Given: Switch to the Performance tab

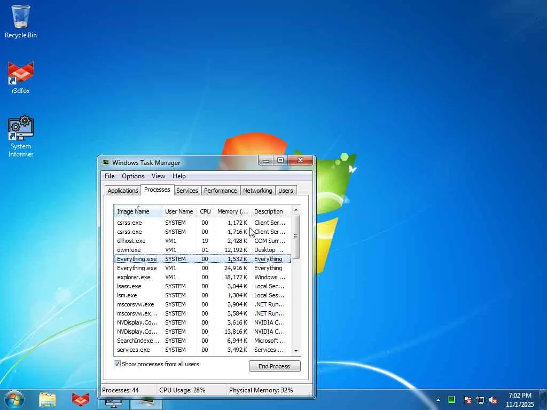Looking at the screenshot, I should pyautogui.click(x=221, y=191).
